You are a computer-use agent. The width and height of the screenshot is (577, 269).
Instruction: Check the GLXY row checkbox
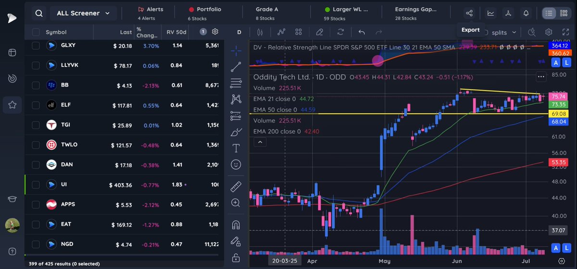[36, 46]
